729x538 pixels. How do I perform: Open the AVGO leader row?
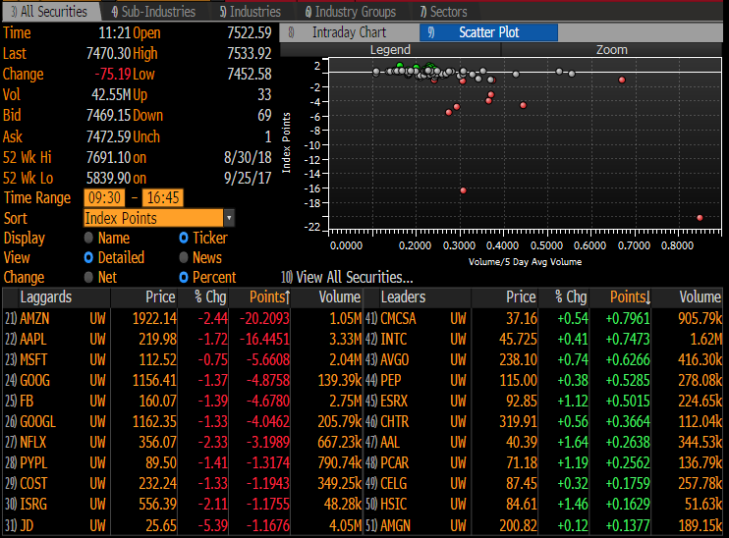tap(544, 360)
